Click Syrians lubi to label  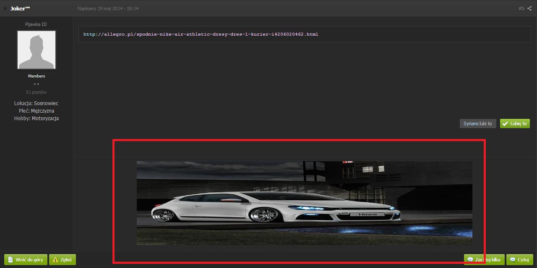coord(478,124)
